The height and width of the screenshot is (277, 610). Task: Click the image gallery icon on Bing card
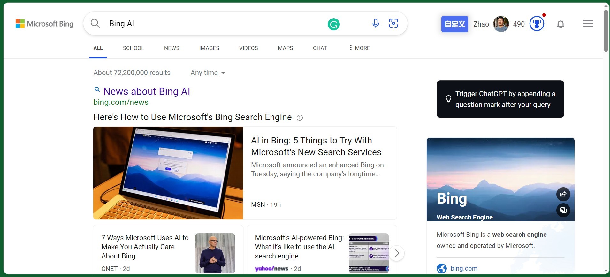(563, 210)
